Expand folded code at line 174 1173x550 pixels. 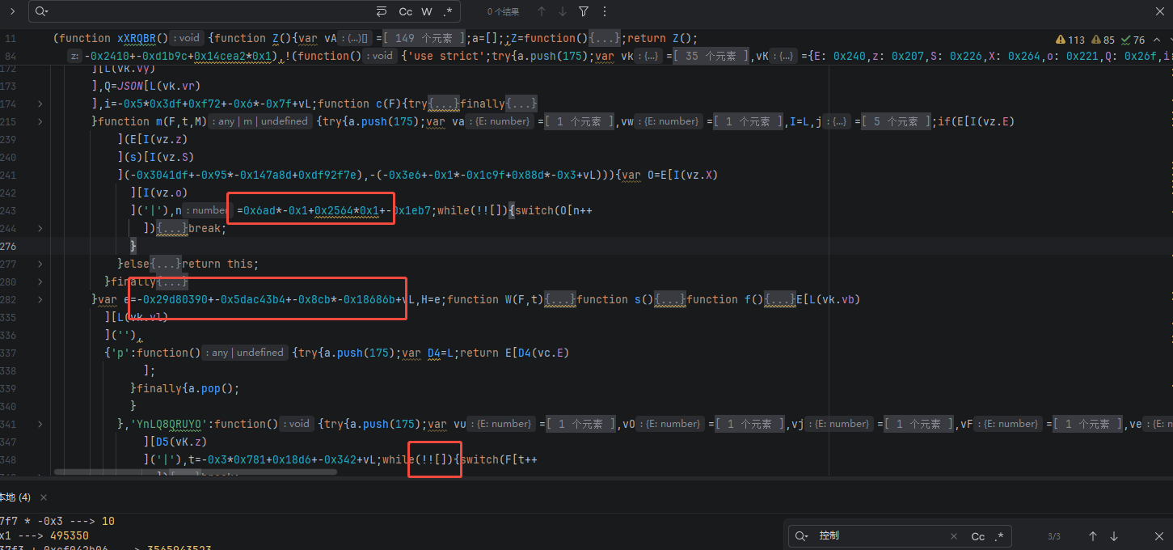click(x=40, y=104)
